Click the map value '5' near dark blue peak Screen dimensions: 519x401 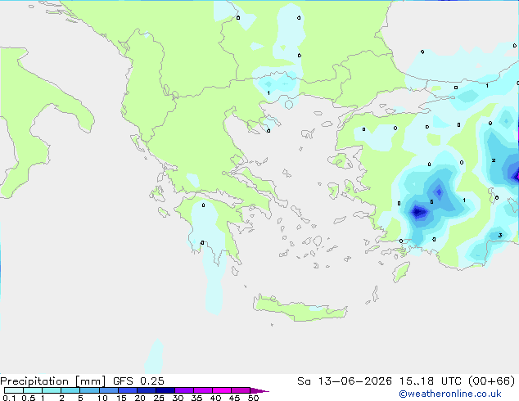point(431,202)
